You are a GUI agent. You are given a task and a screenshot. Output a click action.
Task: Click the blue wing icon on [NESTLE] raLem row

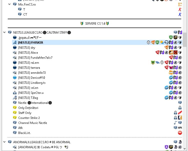coord(157,62)
